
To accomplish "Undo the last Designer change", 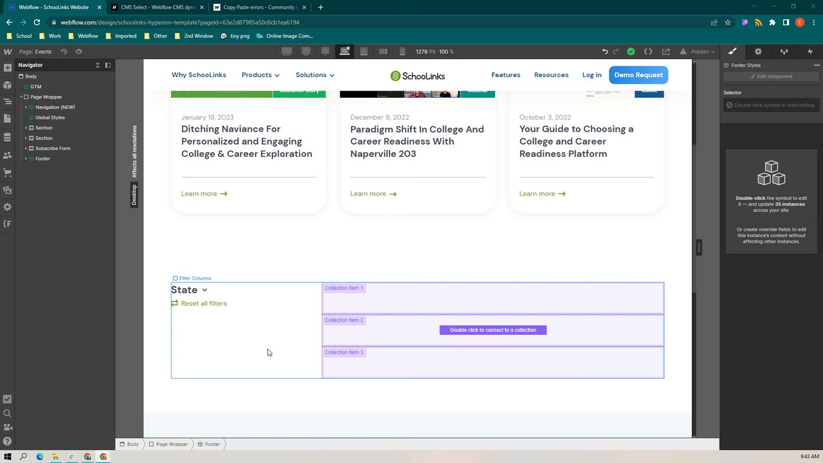I will pos(605,51).
